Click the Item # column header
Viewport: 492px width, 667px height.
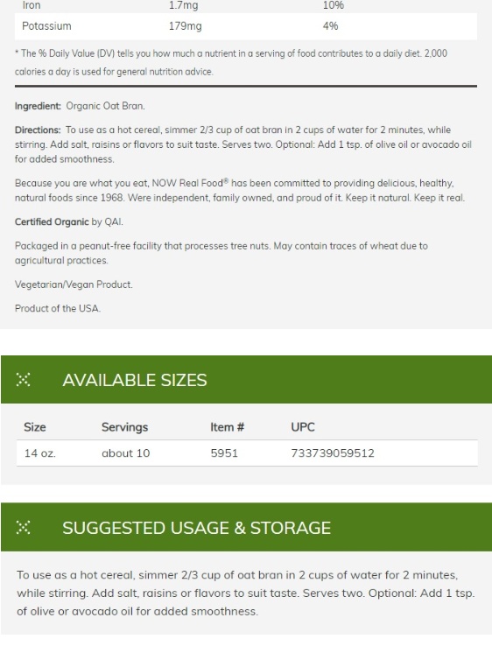228,427
